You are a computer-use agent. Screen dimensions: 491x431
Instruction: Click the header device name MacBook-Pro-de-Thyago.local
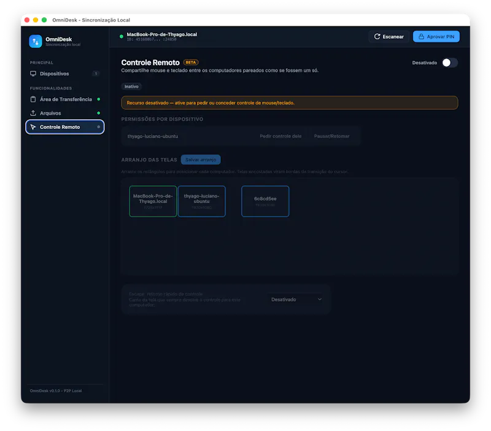(162, 34)
